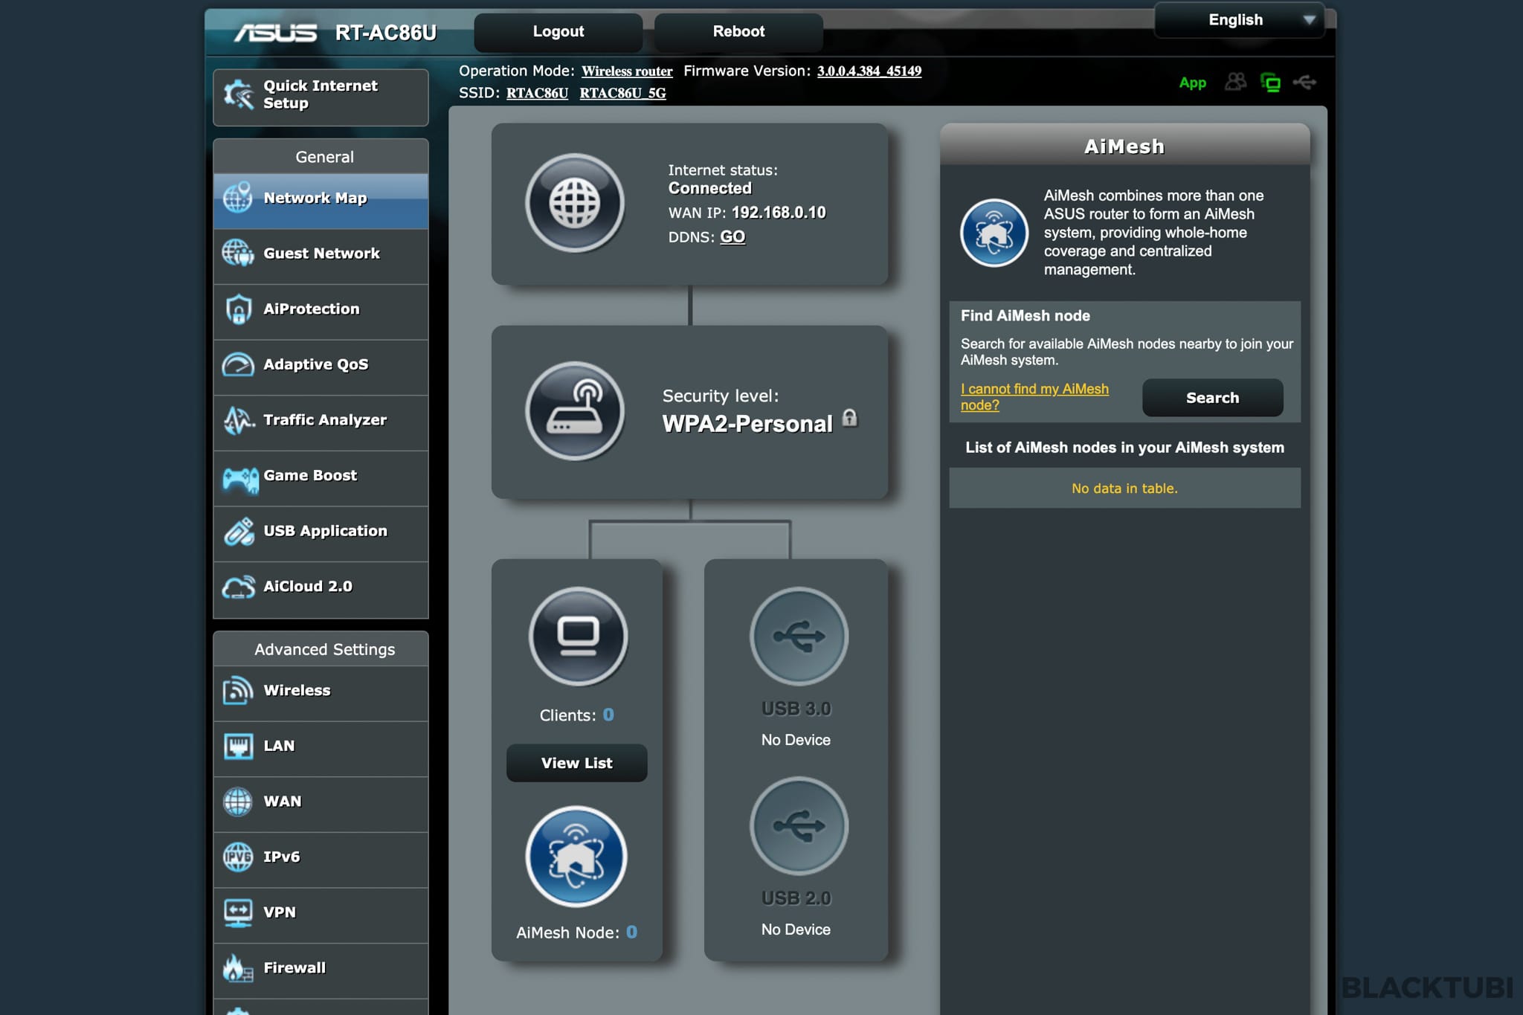Open the English language dropdown
The width and height of the screenshot is (1523, 1015).
1239,20
